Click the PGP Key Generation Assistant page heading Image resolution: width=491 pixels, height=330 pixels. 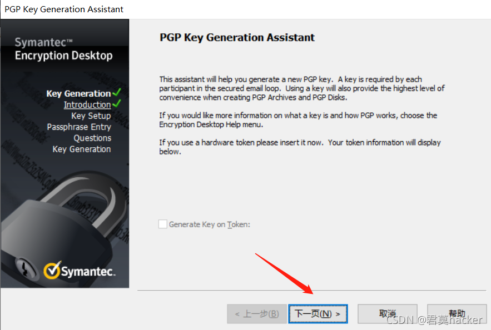237,38
